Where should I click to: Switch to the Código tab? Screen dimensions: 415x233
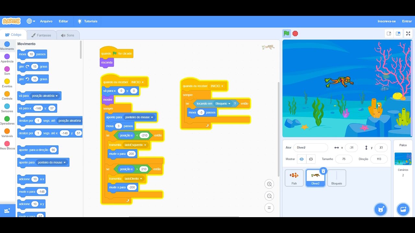pos(13,35)
